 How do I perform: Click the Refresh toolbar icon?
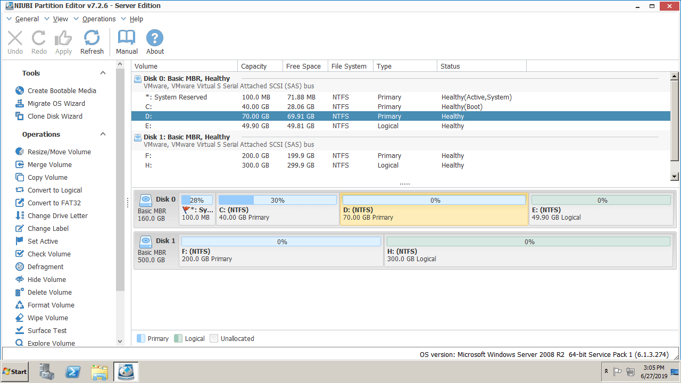(x=92, y=38)
